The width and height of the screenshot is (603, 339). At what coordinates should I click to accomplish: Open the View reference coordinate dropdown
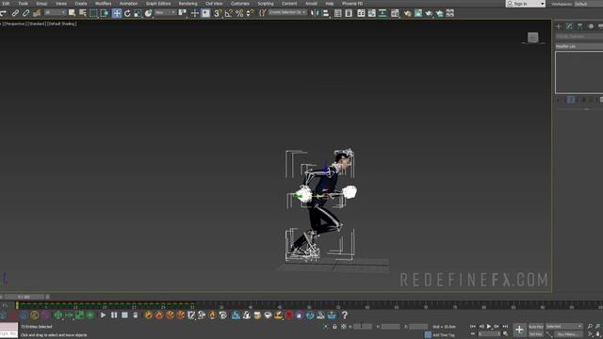coord(165,12)
